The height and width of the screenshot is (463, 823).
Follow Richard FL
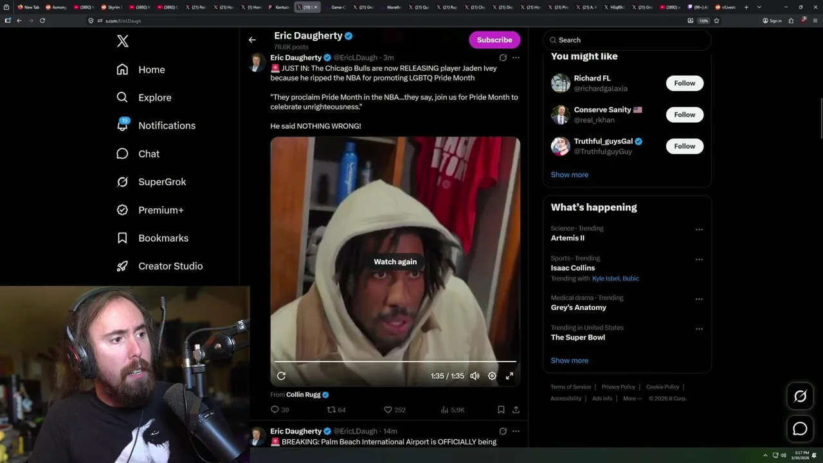685,83
